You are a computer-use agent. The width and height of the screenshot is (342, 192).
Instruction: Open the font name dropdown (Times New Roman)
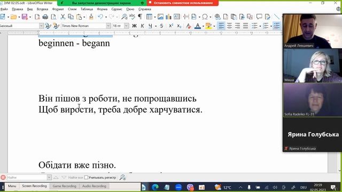[x=108, y=26]
